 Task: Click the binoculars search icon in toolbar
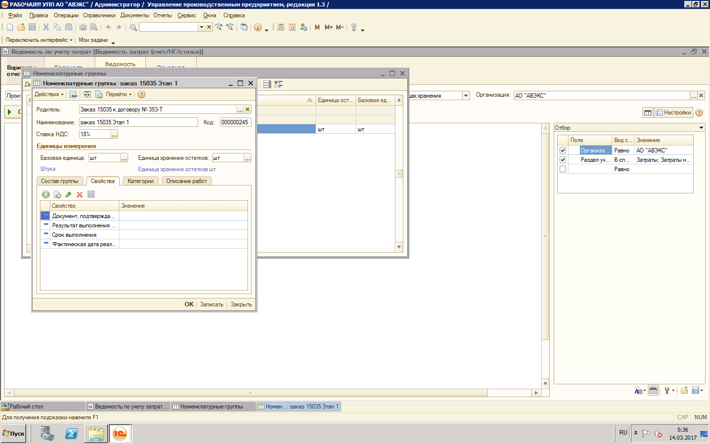point(133,27)
